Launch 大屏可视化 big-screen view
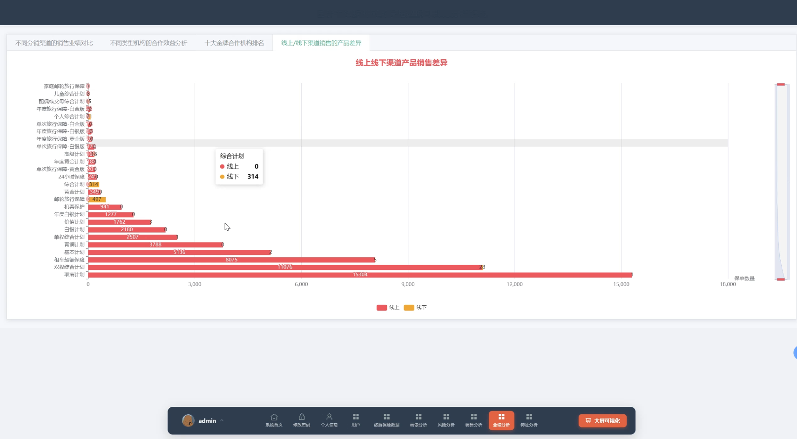This screenshot has width=797, height=439. tap(602, 421)
